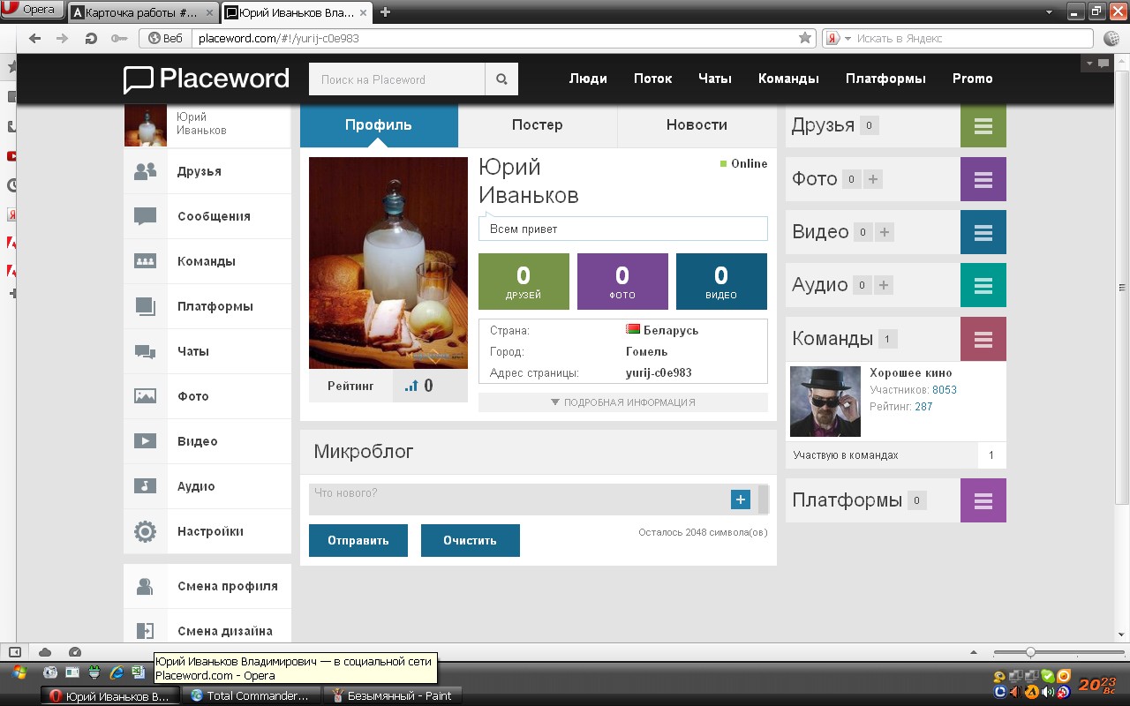Click the green 0 друзей tile
1130x706 pixels.
tap(524, 282)
